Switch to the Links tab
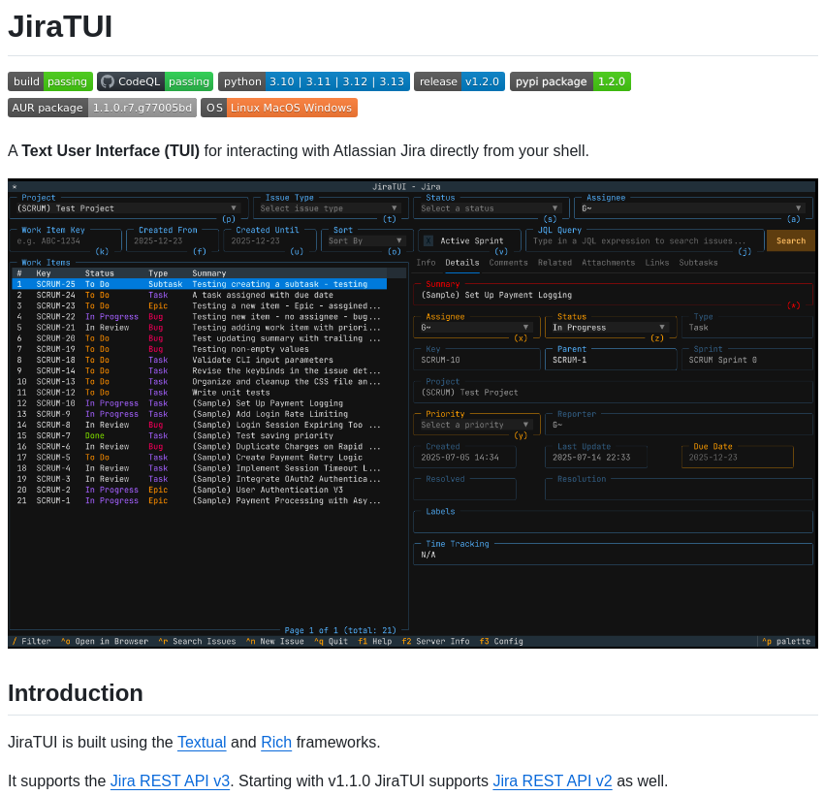The image size is (824, 796). (x=657, y=263)
